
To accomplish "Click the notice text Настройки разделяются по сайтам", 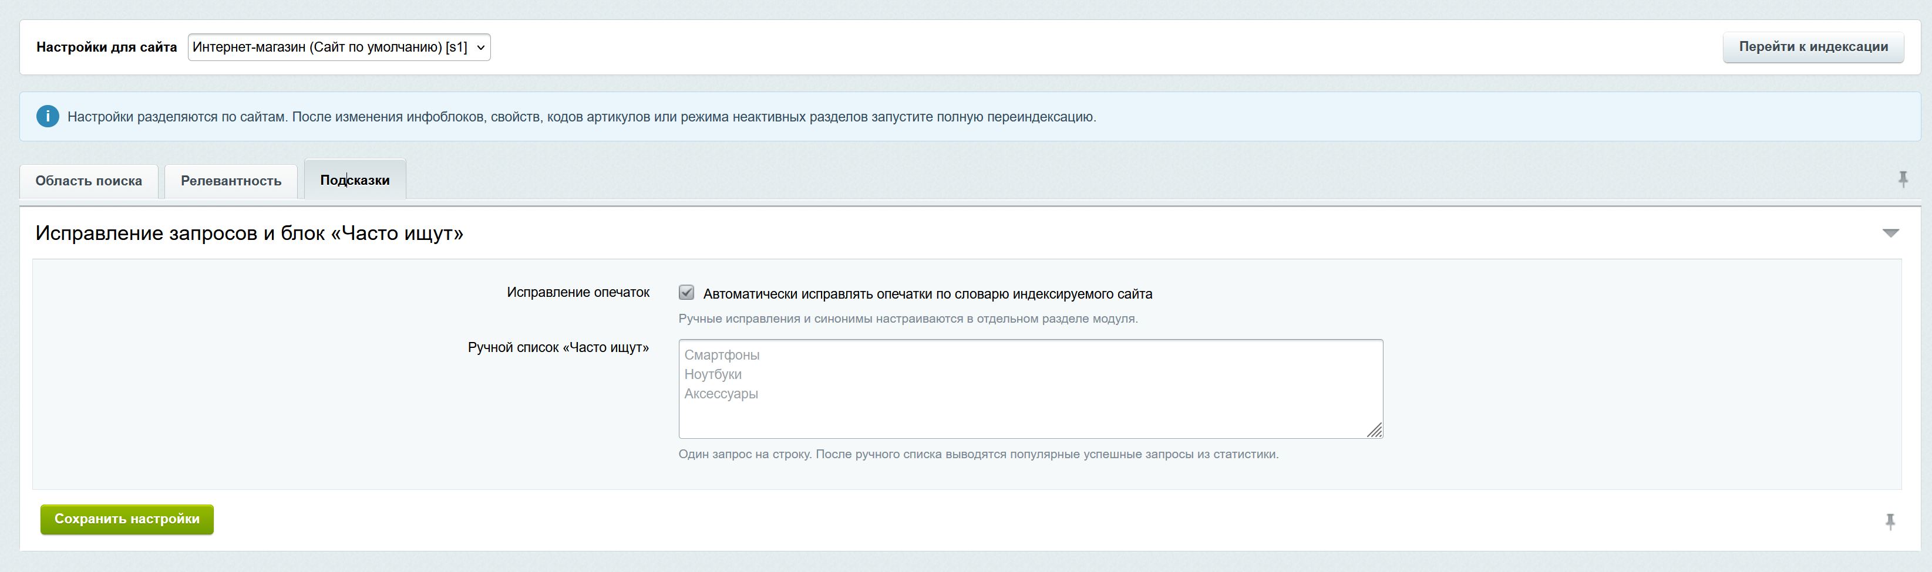I will coord(581,117).
